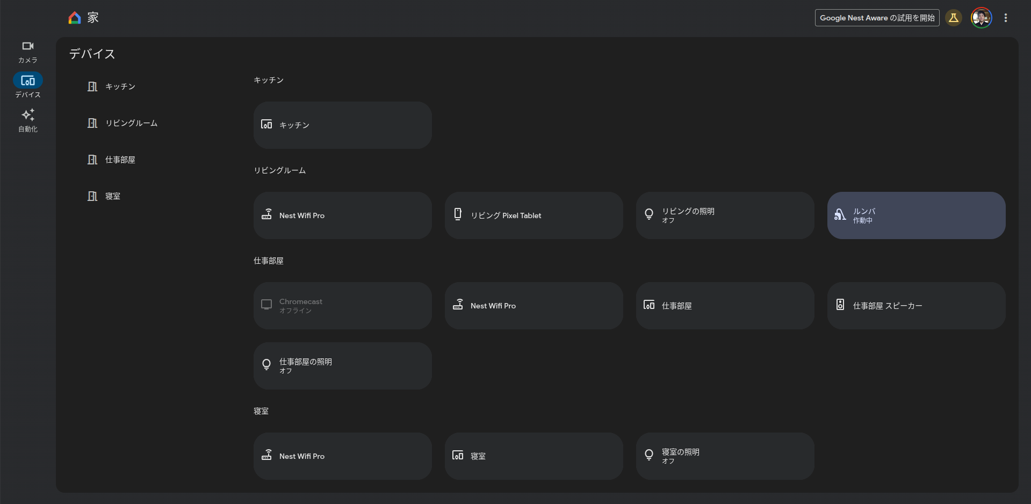Click the router icon on 仕事部屋 Nest Wifi Pro
Screen dimensions: 1031x504
pyautogui.click(x=458, y=304)
